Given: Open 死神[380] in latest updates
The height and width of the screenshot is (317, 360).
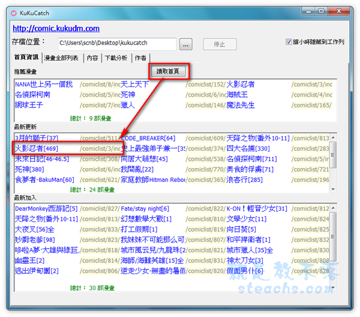Looking at the screenshot, I should 29,169.
